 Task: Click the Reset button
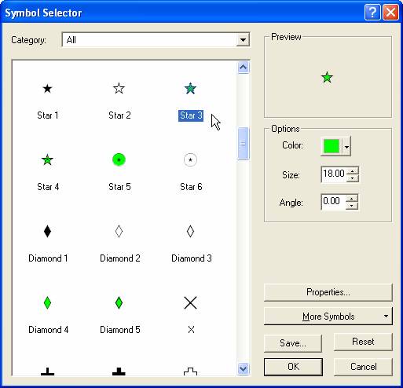(363, 342)
